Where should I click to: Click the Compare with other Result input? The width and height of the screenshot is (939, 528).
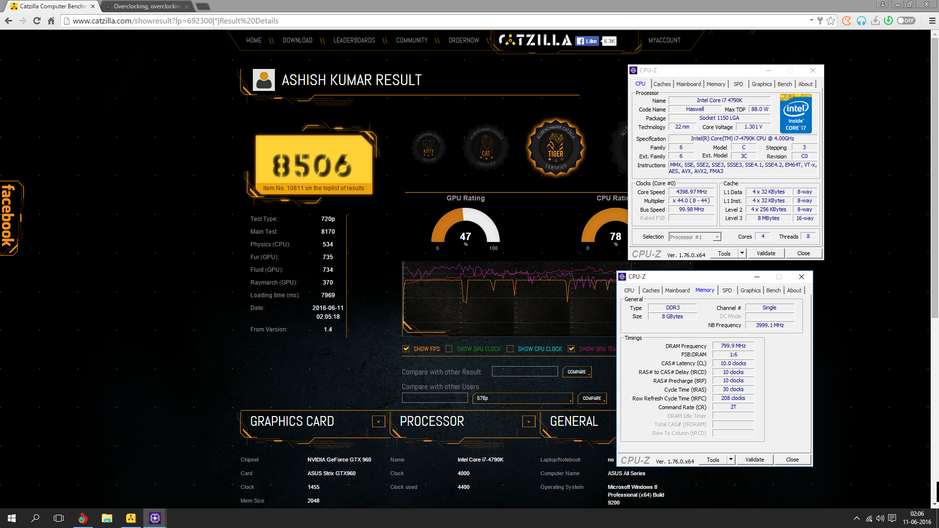(525, 372)
